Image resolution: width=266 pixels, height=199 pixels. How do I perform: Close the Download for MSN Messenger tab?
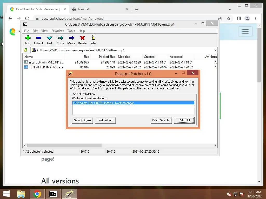(x=65, y=10)
